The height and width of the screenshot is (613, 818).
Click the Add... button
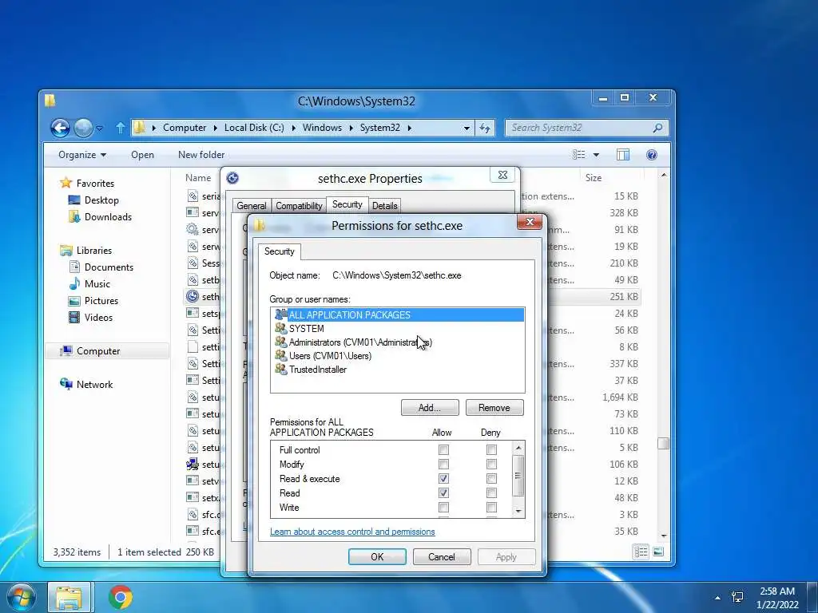tap(430, 408)
